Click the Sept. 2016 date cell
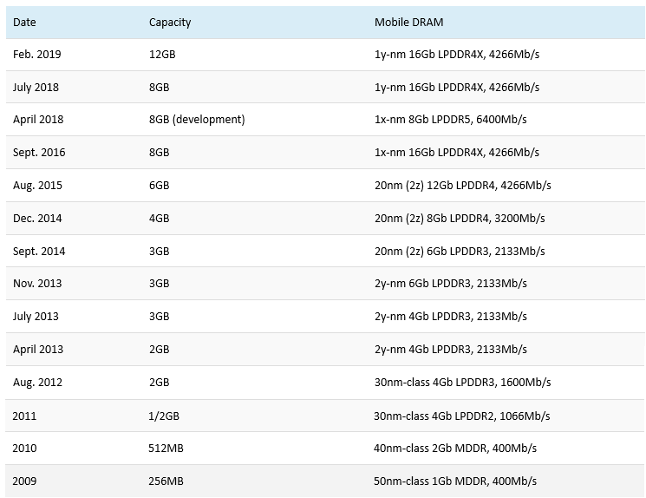This screenshot has height=498, width=646. coord(39,153)
